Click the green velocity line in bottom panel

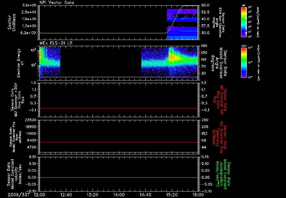118,177
